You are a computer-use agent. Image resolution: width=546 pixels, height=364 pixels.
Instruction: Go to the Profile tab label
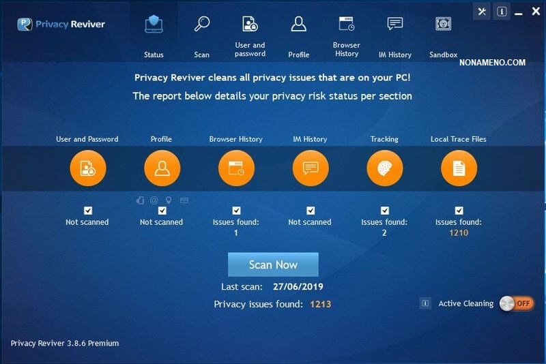click(x=299, y=55)
